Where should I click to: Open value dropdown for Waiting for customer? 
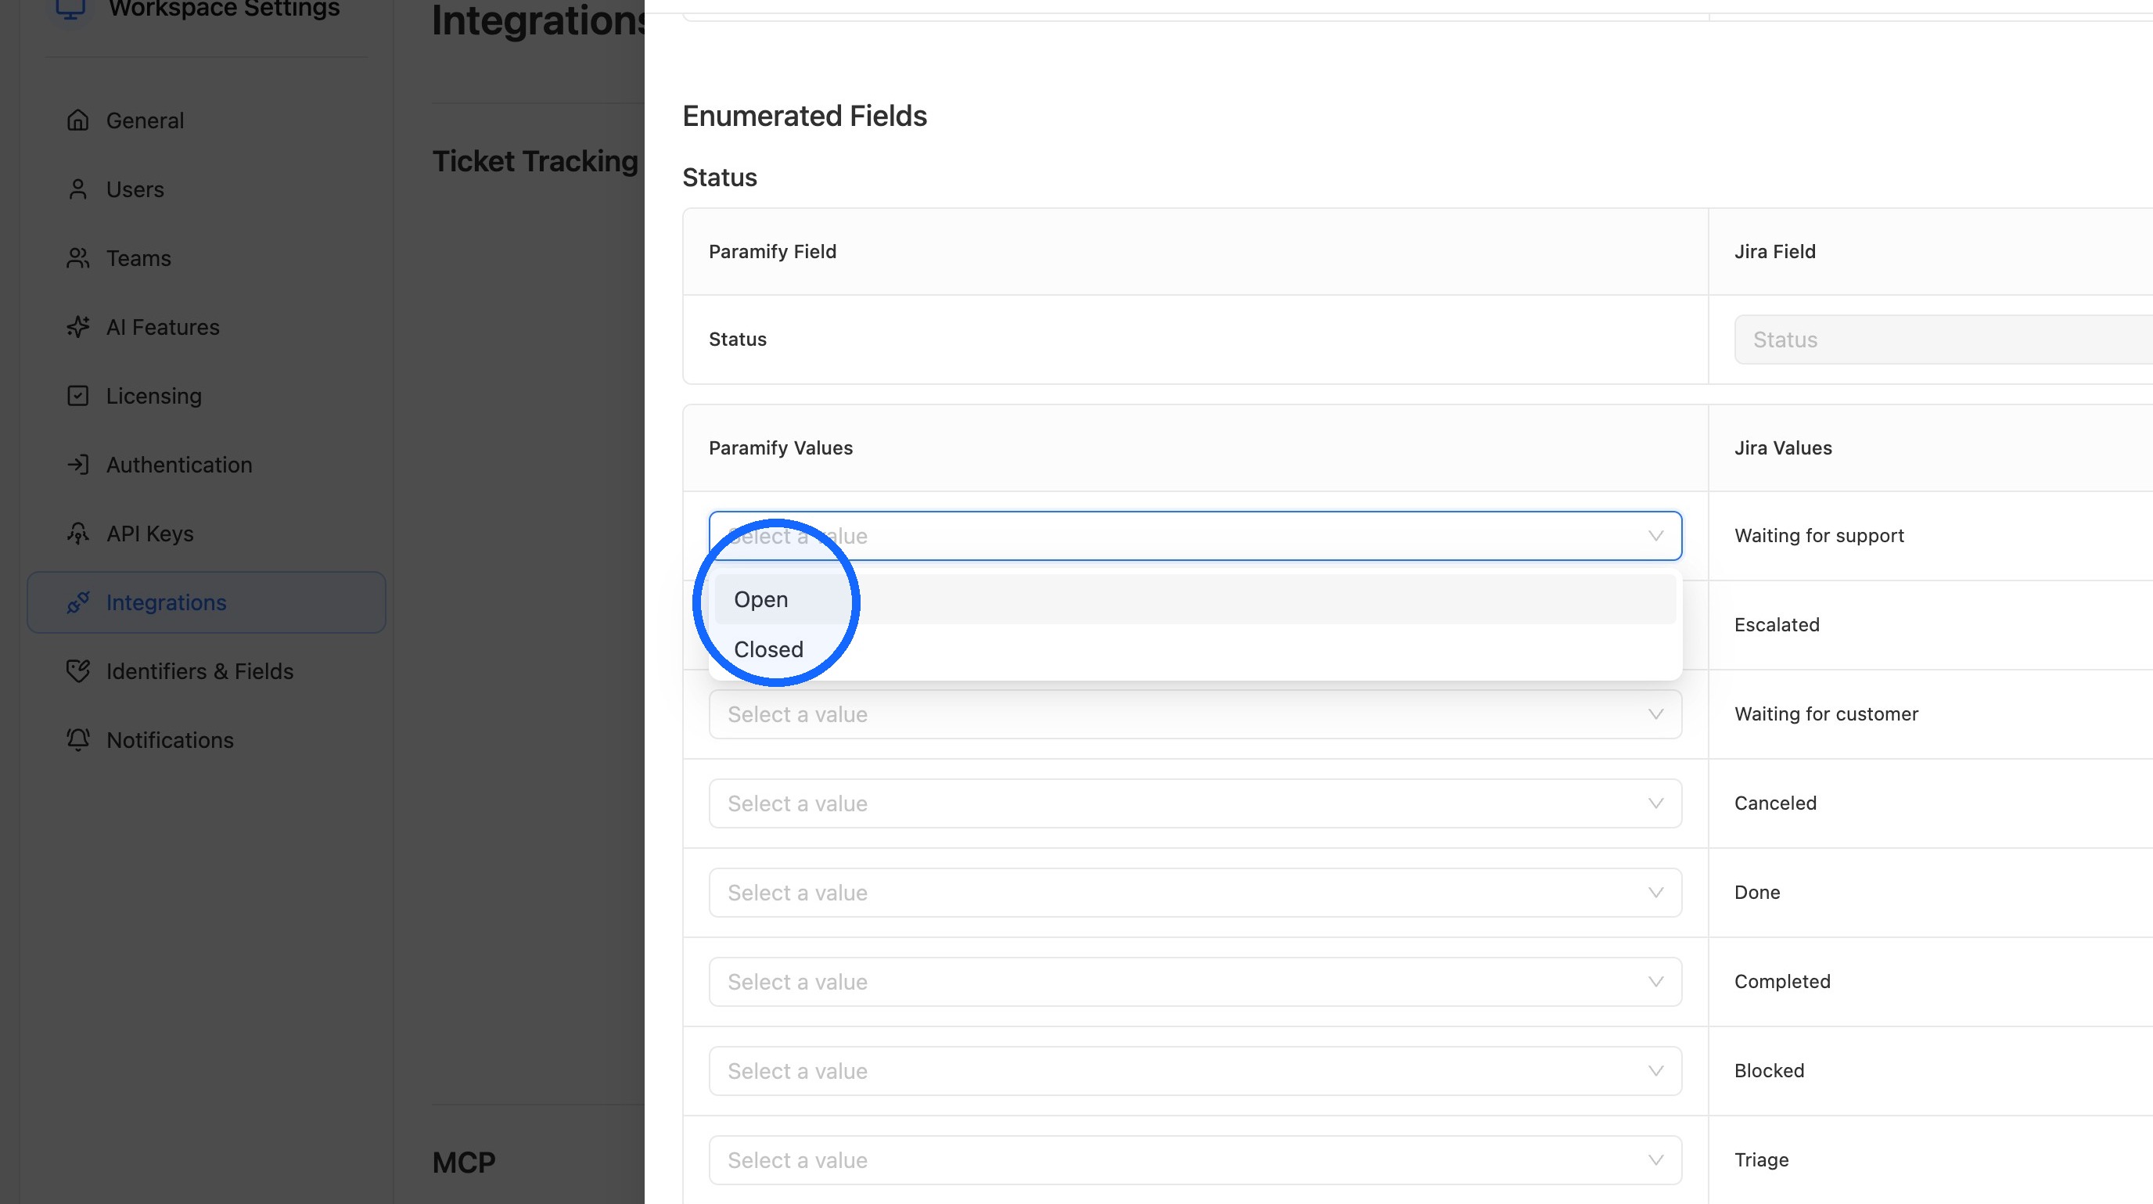pos(1195,714)
